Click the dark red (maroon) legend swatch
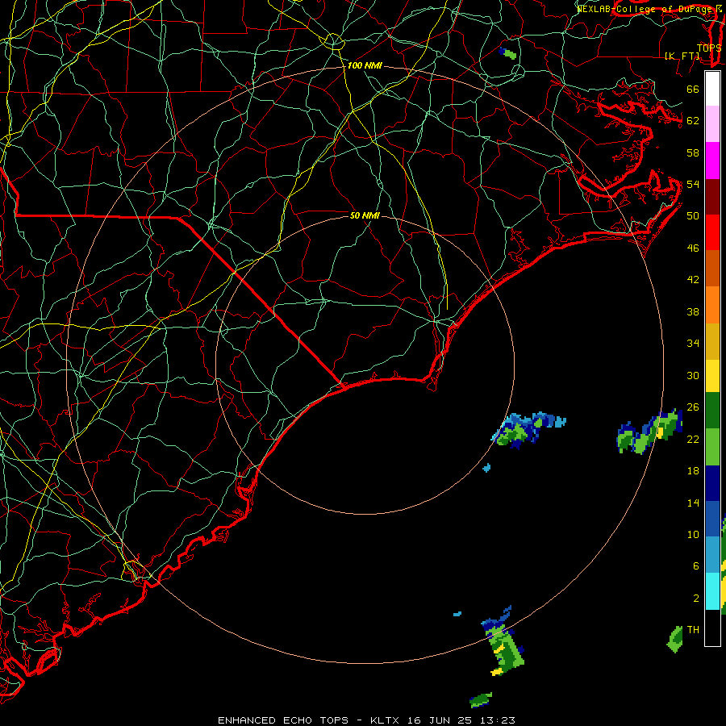This screenshot has height=726, width=726. point(712,197)
